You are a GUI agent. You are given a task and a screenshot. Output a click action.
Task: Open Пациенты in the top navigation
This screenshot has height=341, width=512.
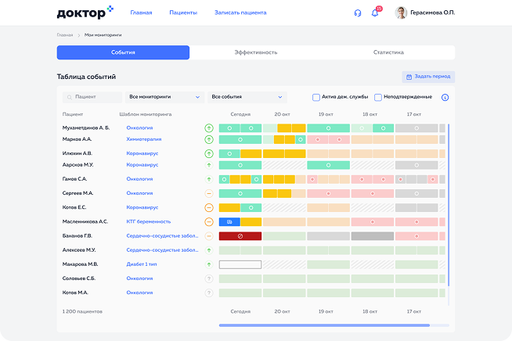tap(183, 13)
